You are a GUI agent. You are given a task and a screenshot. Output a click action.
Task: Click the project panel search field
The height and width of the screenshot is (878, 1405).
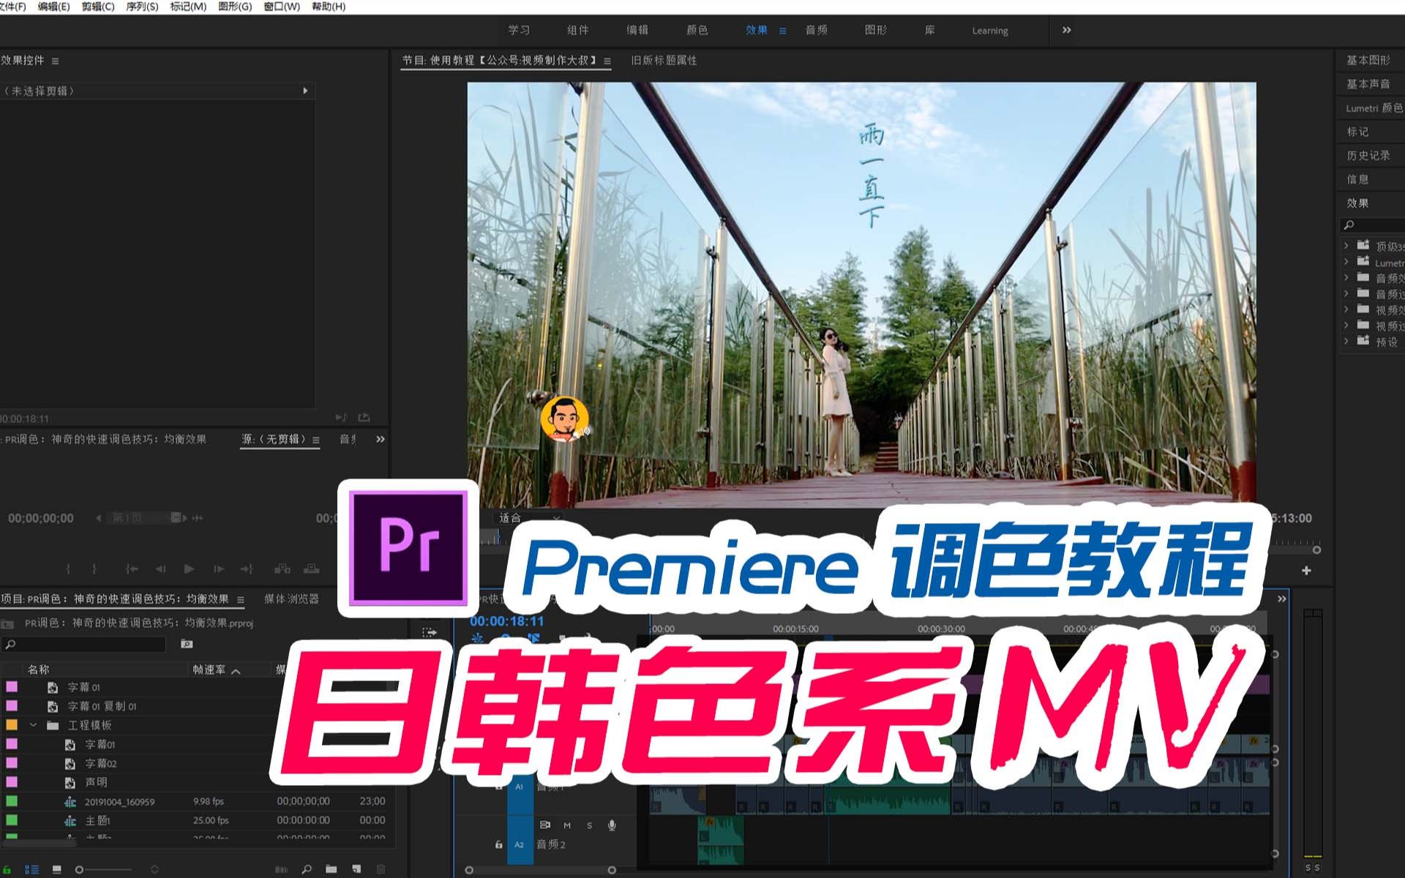[83, 645]
